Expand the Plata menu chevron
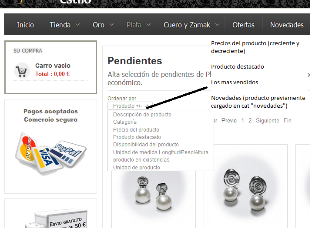 (149, 25)
